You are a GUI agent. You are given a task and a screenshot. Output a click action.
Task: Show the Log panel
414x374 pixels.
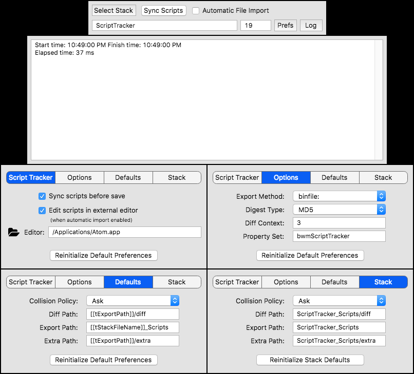pos(311,25)
